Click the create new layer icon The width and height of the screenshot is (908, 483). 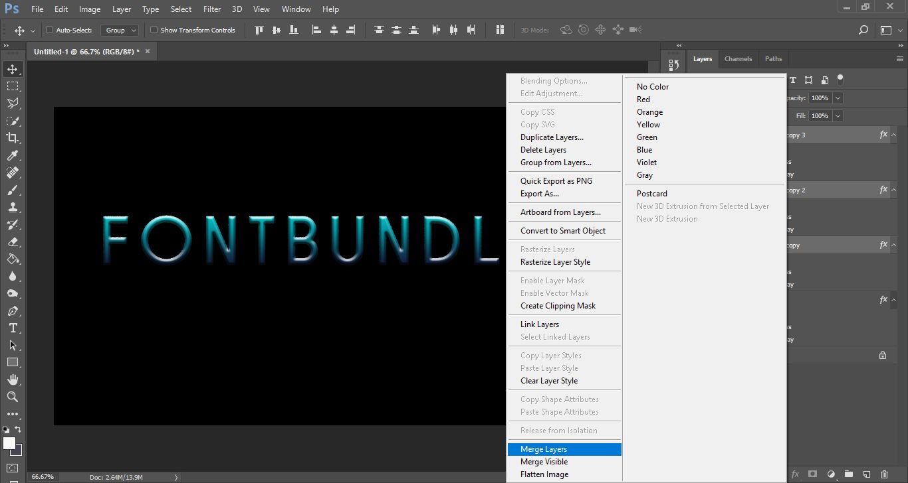click(866, 474)
